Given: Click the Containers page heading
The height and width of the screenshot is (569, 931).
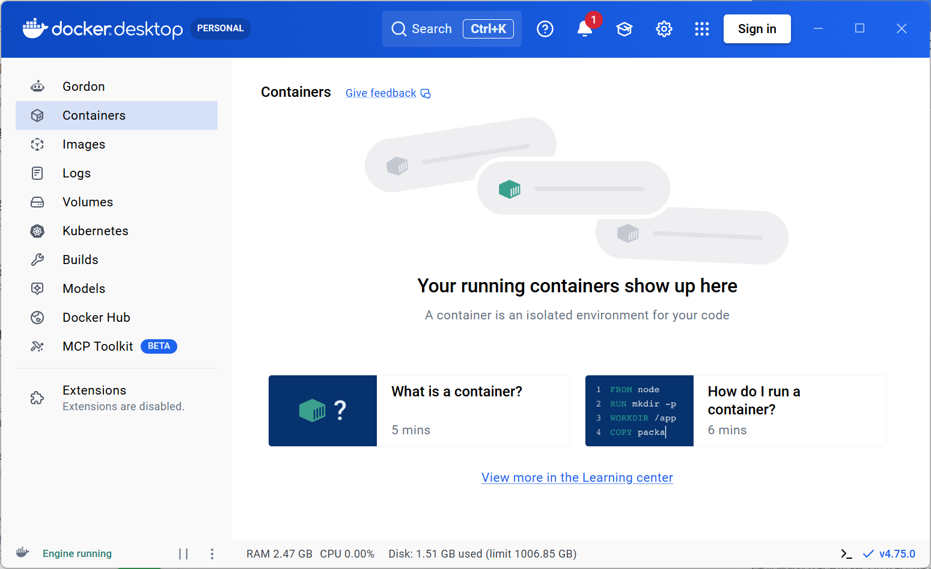Looking at the screenshot, I should coord(296,92).
